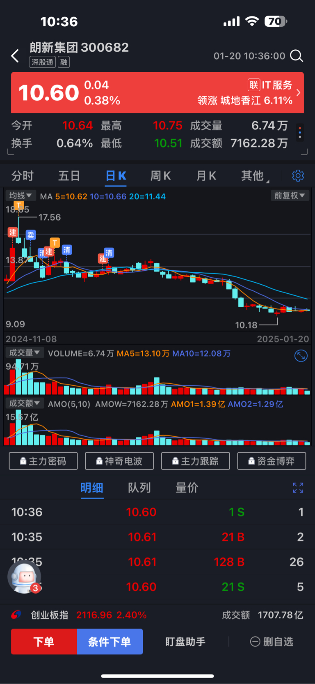The height and width of the screenshot is (684, 315).
Task: Tap the 10:36 trade row price 10.60
Action: [x=141, y=512]
